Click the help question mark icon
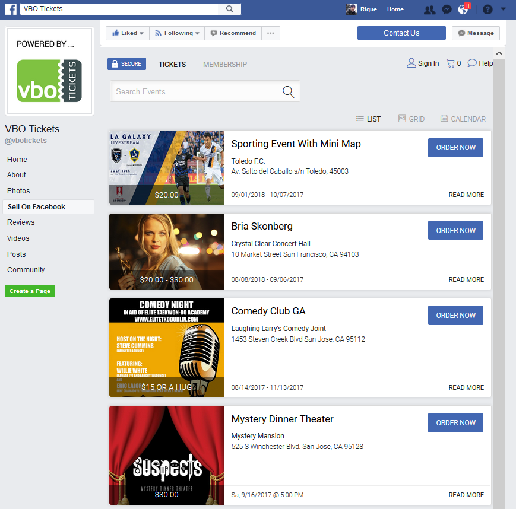Screen dimensions: 516x509 point(487,9)
